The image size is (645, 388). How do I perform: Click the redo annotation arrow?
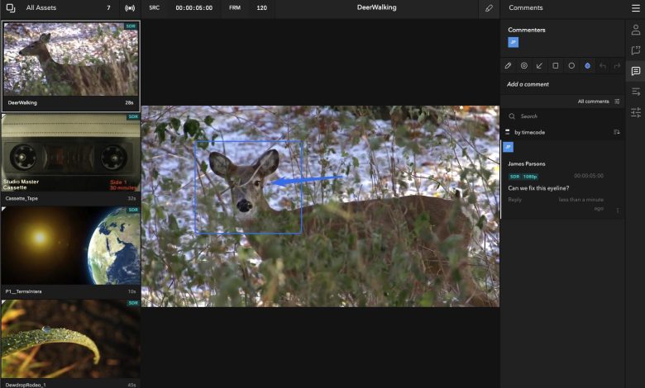[x=617, y=65]
